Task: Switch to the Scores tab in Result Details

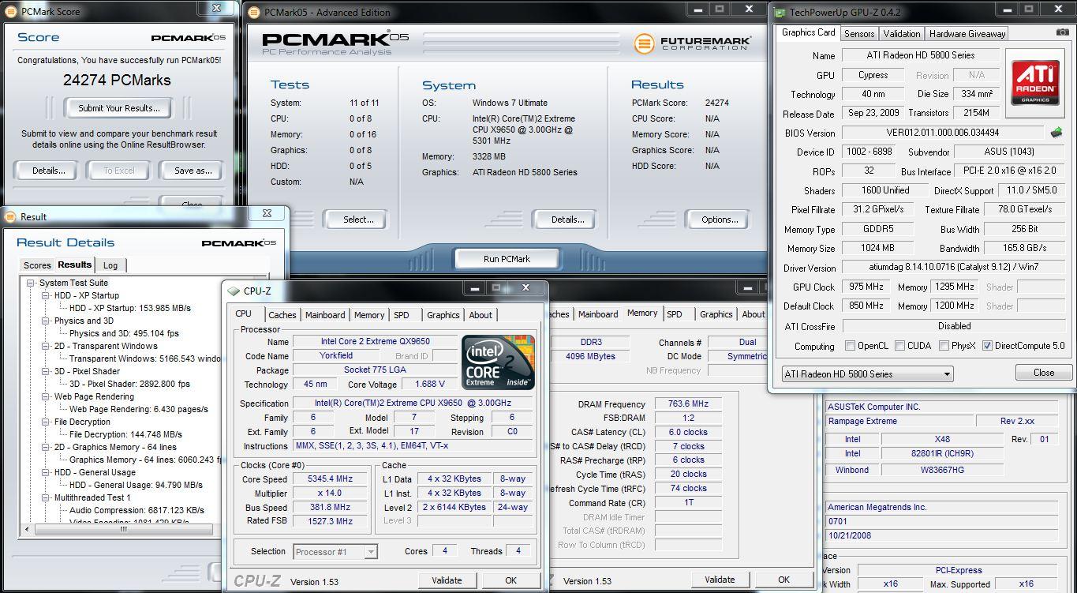Action: click(x=37, y=265)
